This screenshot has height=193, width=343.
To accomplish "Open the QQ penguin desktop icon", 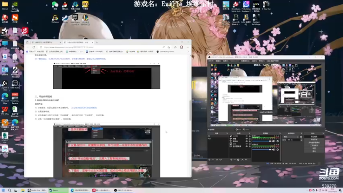I will point(65,5).
